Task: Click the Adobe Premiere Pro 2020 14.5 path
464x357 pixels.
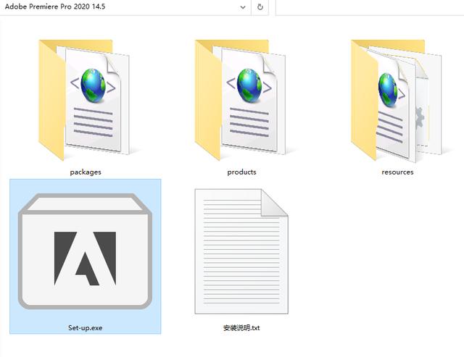Action: pos(55,7)
